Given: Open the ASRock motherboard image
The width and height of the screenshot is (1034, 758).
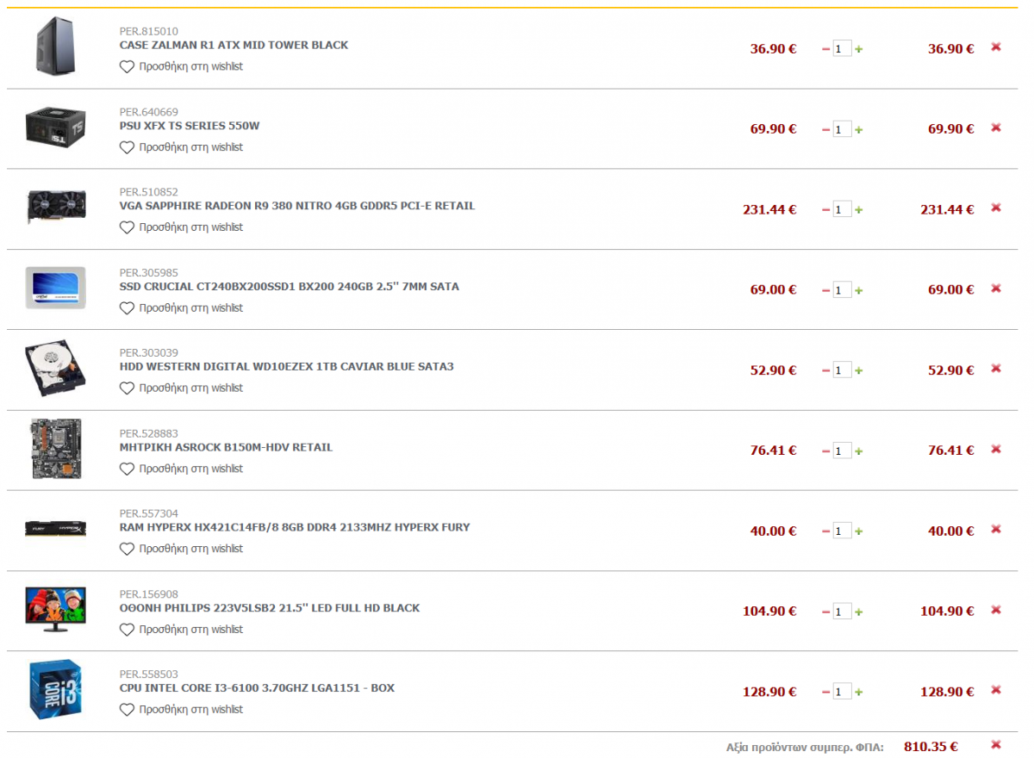Looking at the screenshot, I should click(56, 449).
